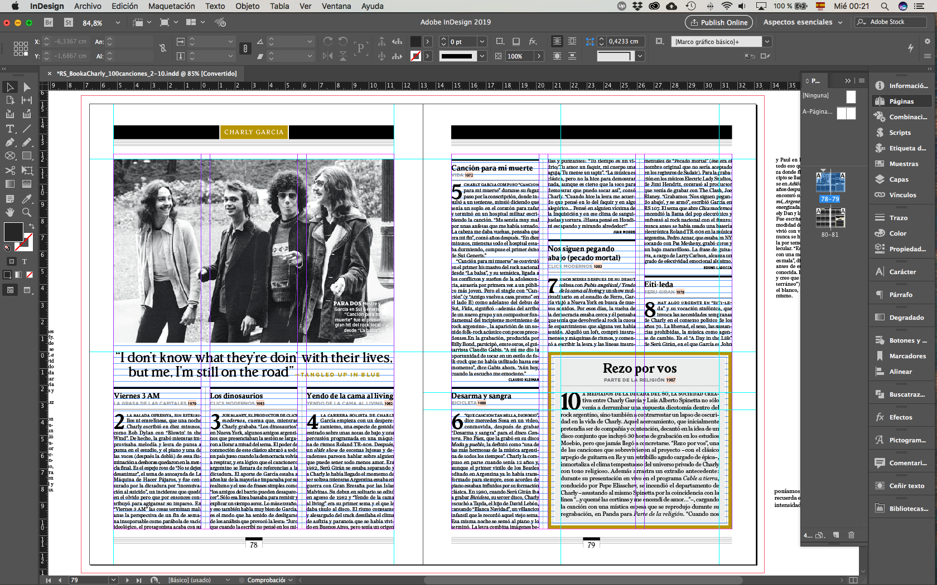Open screen mode dropdown in top bar
This screenshot has height=585, width=937.
point(176,22)
